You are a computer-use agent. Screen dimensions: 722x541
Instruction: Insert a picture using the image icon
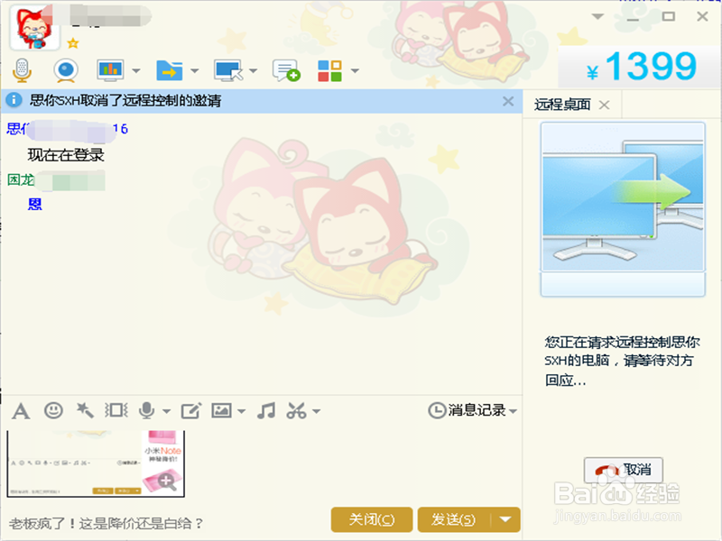point(223,411)
